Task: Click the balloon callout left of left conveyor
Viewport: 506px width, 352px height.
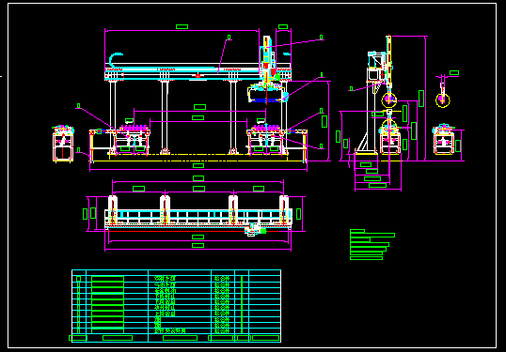Action: point(78,106)
